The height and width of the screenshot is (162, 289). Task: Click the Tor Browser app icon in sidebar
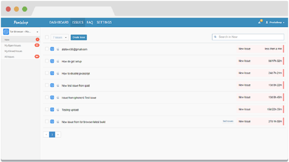(6, 32)
